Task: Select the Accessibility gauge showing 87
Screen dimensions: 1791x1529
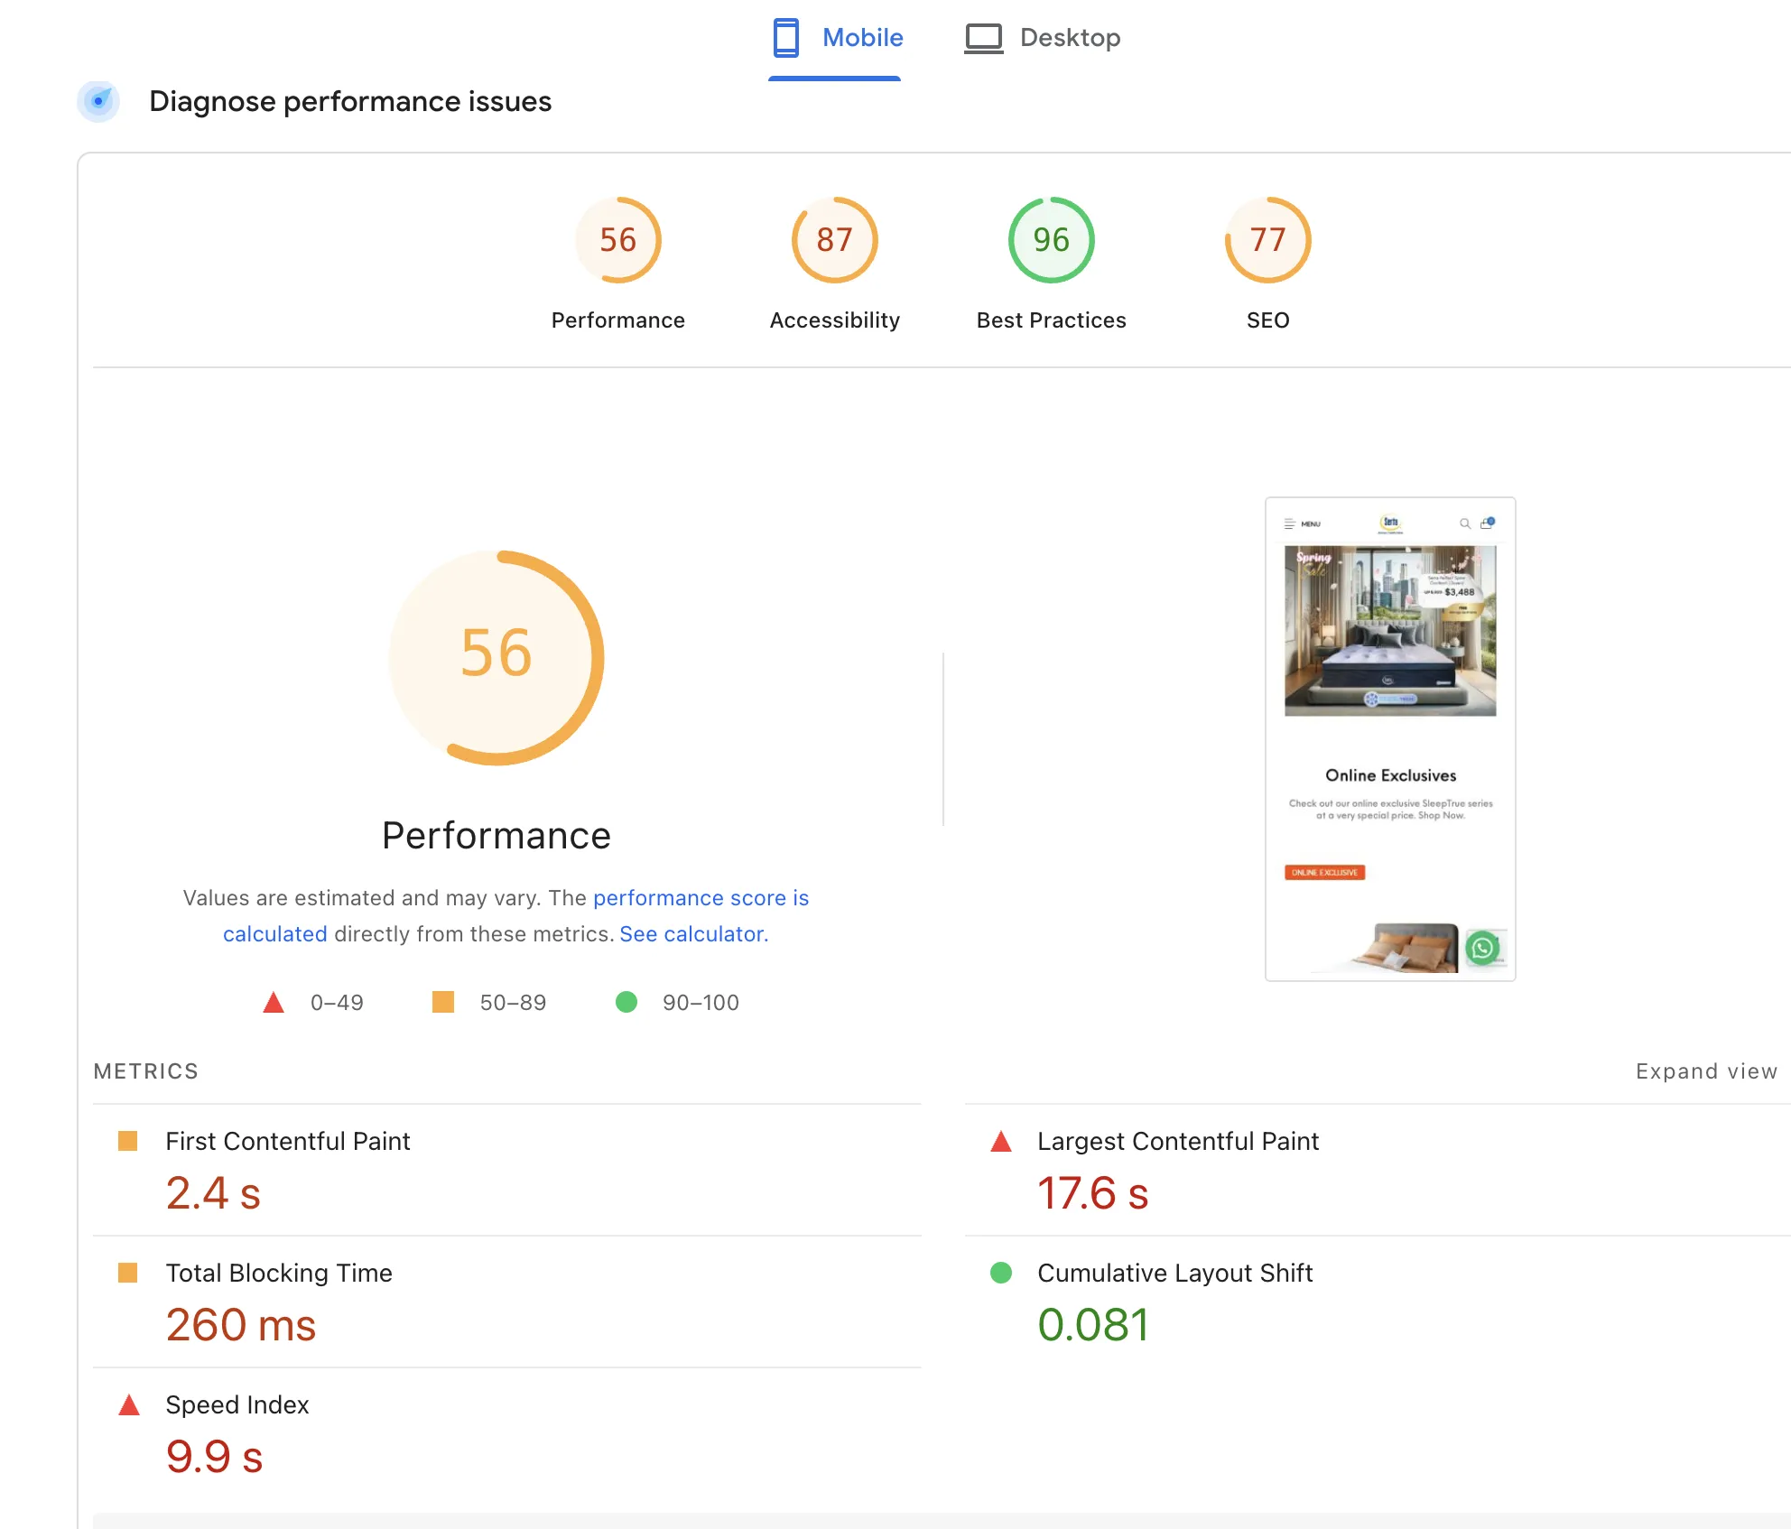Action: click(833, 240)
